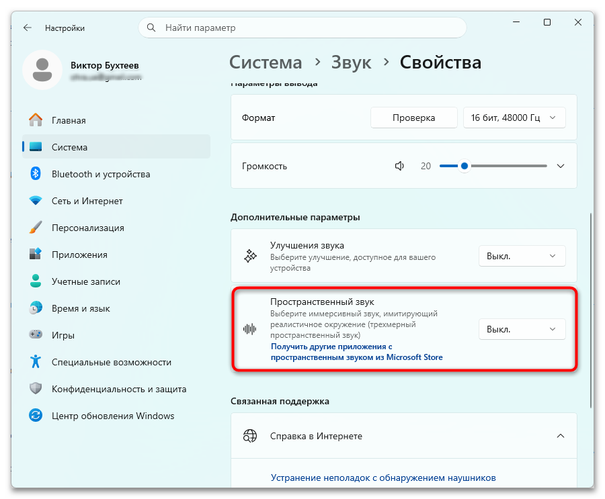Click the paintbrush Персонализация icon
Viewport: 605px width, 499px height.
pos(36,227)
